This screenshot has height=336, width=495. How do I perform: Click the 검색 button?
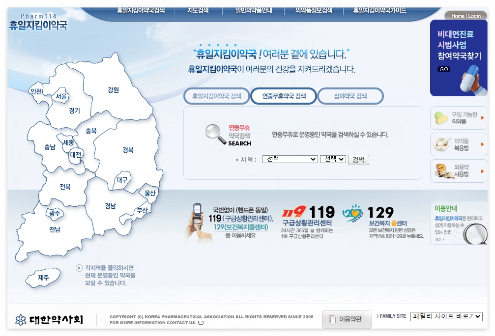click(358, 160)
